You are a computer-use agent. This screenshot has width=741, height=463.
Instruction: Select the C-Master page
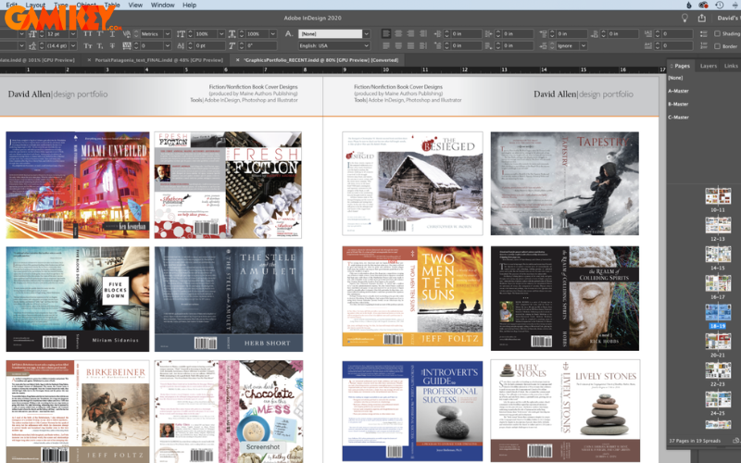[x=679, y=118]
